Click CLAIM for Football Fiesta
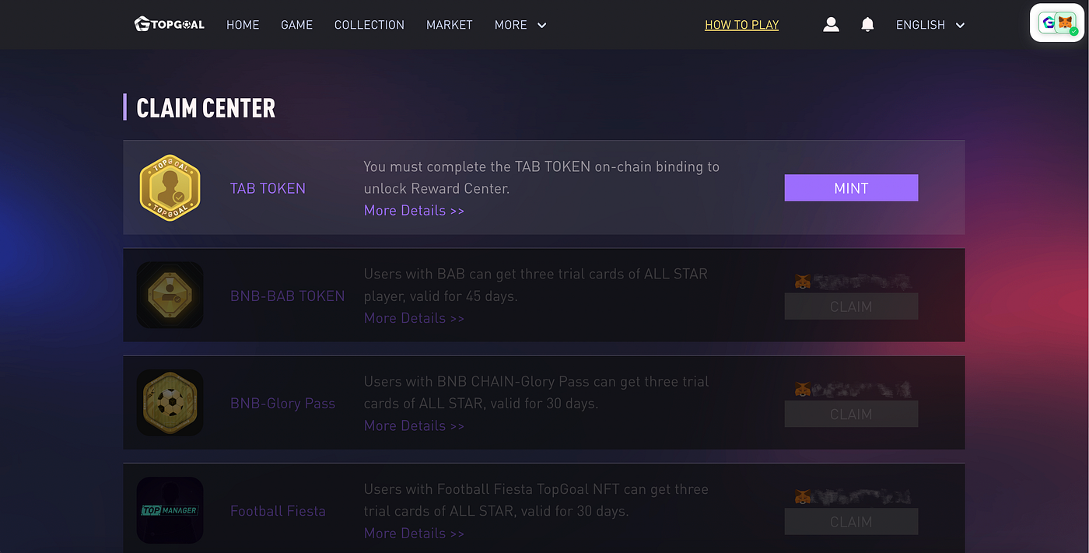This screenshot has width=1089, height=553. coord(851,521)
